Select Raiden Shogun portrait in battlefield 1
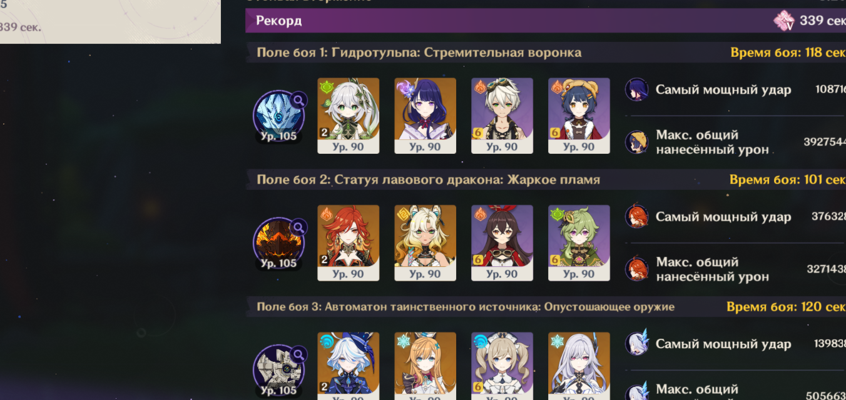Viewport: 846px width, 400px height. 426,116
